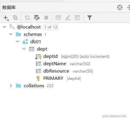The image size is (130, 121).
Task: Open the funnel Filter options
Action: point(90,18)
